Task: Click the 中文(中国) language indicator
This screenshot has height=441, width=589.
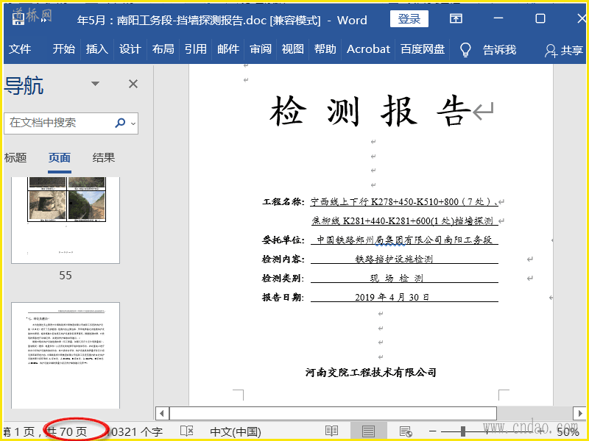Action: [x=236, y=432]
